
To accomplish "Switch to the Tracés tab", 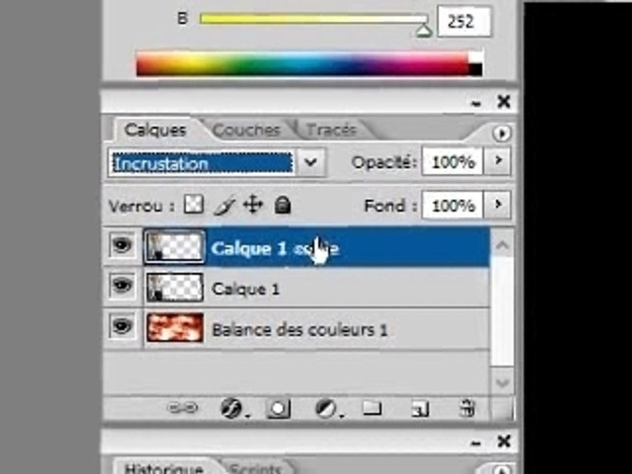I will [x=331, y=130].
